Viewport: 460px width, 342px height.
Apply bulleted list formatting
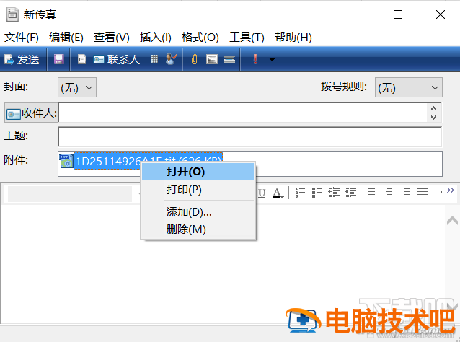[317, 193]
